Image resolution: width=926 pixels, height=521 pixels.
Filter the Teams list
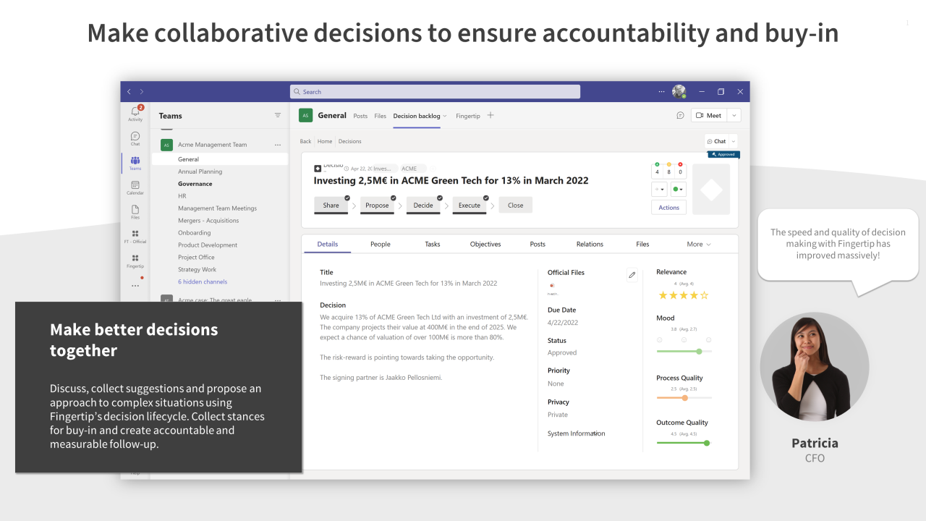pos(278,115)
